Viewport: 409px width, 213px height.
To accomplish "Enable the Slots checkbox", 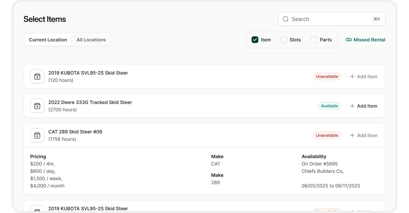I will [284, 40].
